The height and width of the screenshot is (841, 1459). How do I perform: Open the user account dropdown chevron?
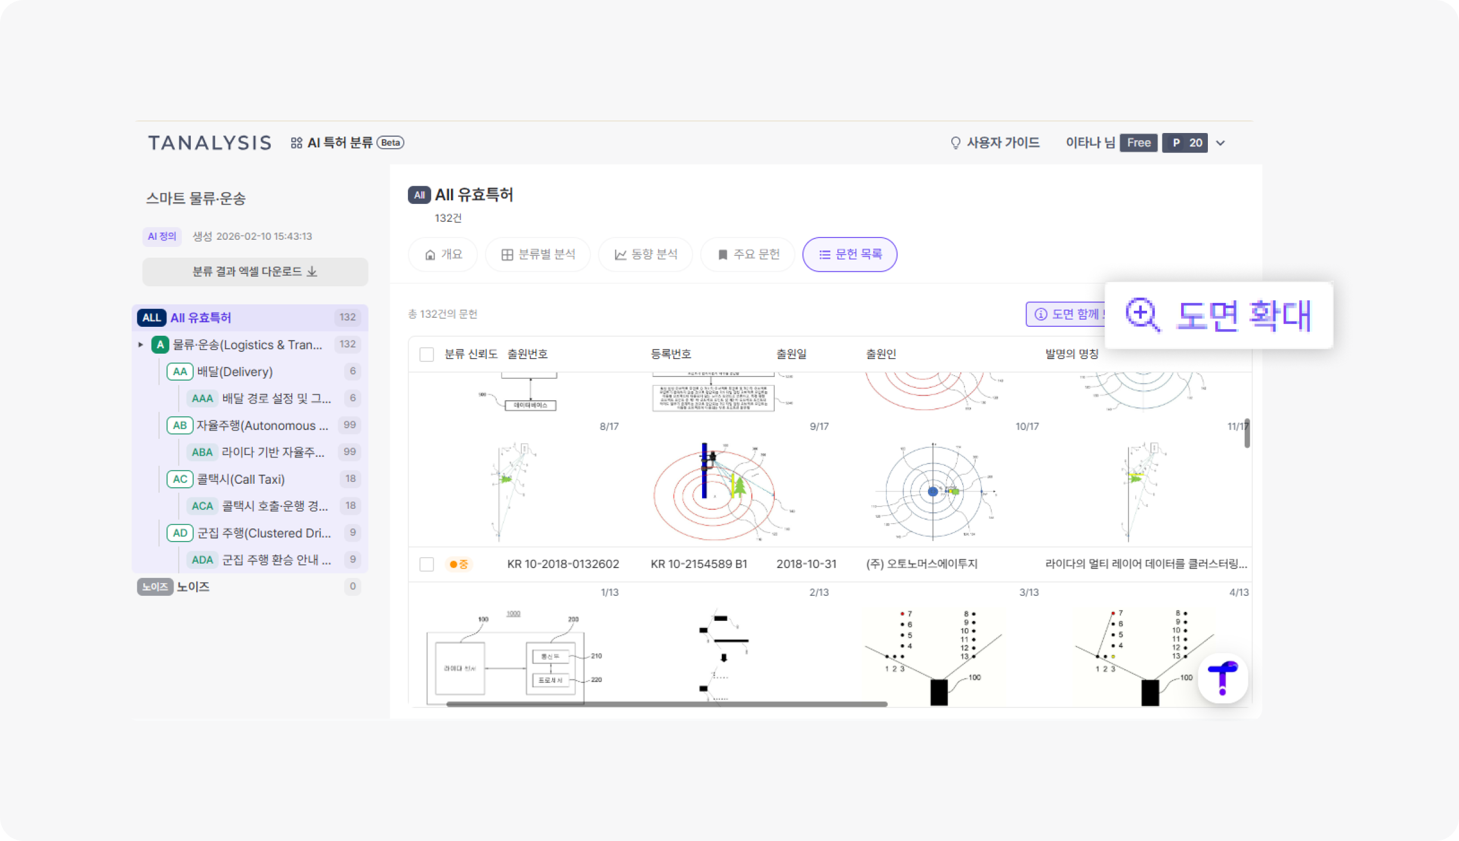pyautogui.click(x=1220, y=143)
